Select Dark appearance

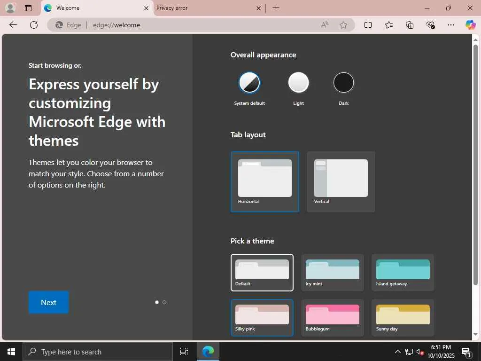tap(343, 83)
